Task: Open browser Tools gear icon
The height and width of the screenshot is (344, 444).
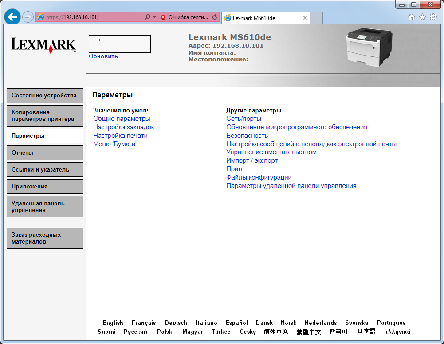Action: click(x=433, y=17)
